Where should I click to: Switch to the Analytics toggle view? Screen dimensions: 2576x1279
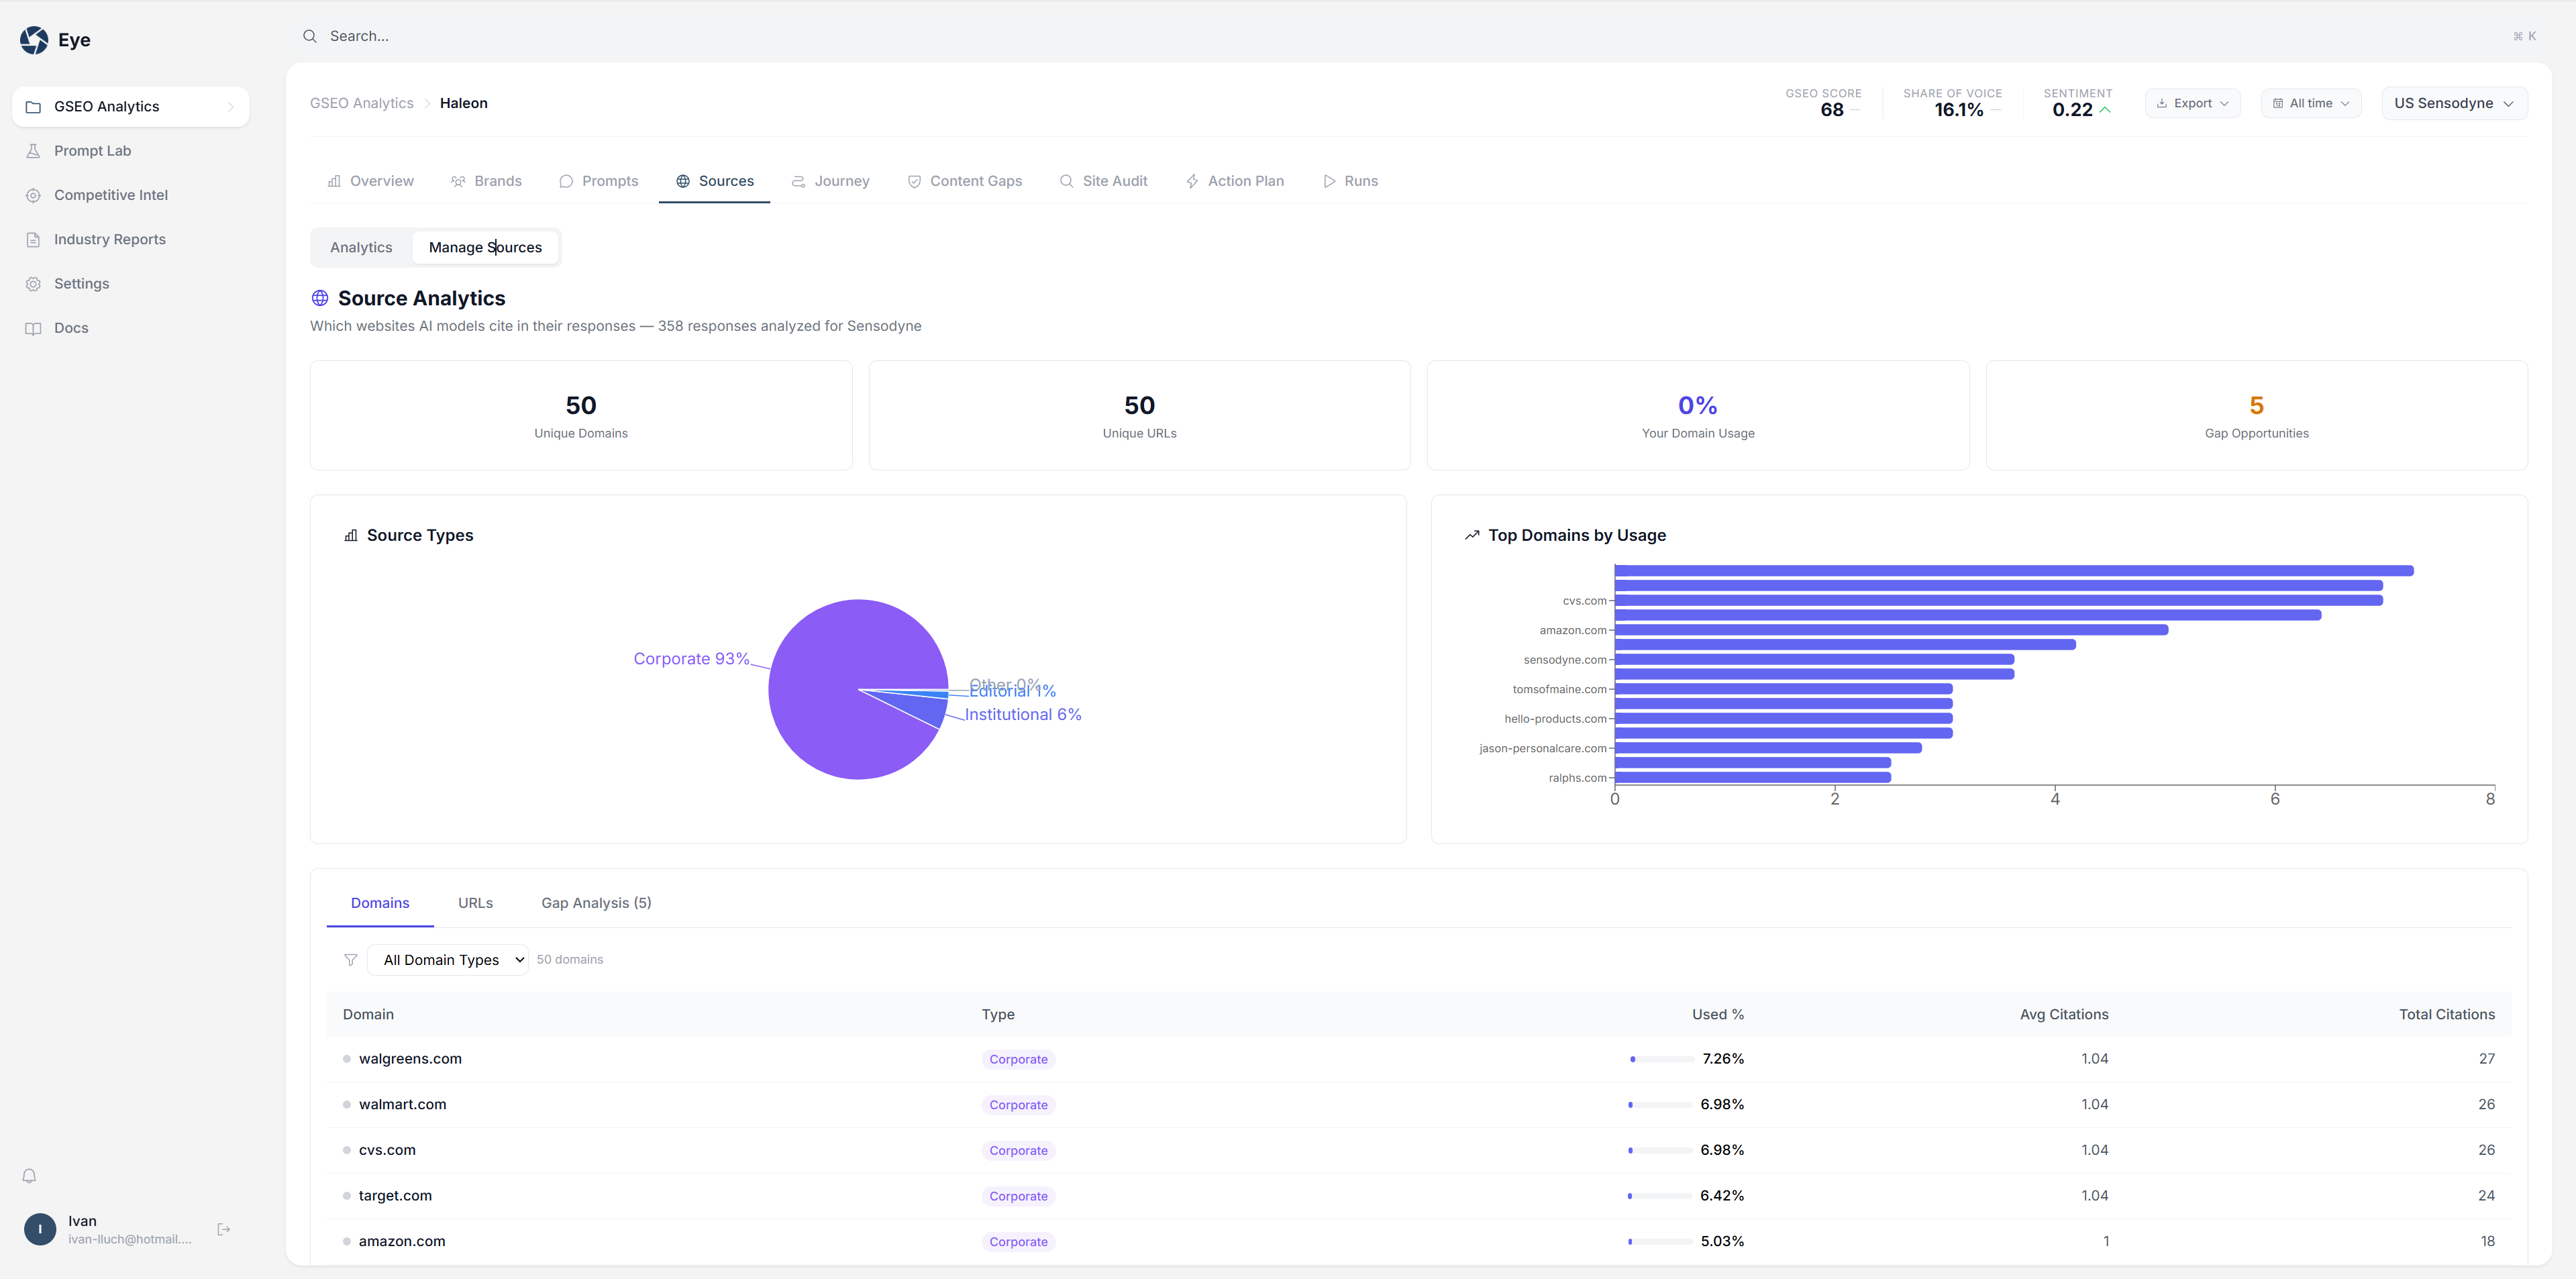(361, 247)
